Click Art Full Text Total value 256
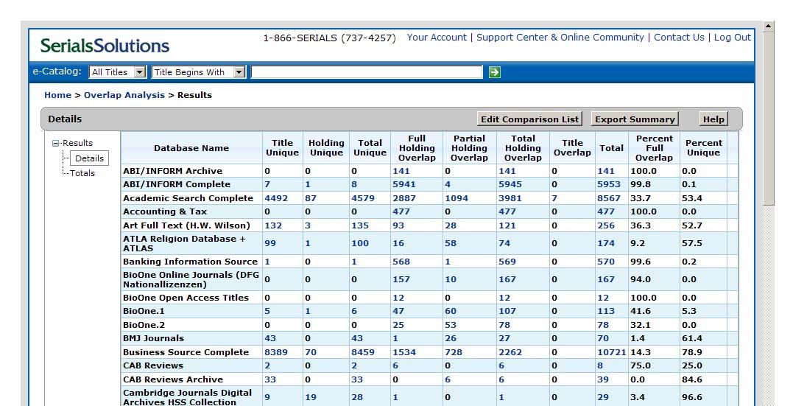793x406 pixels. [606, 225]
